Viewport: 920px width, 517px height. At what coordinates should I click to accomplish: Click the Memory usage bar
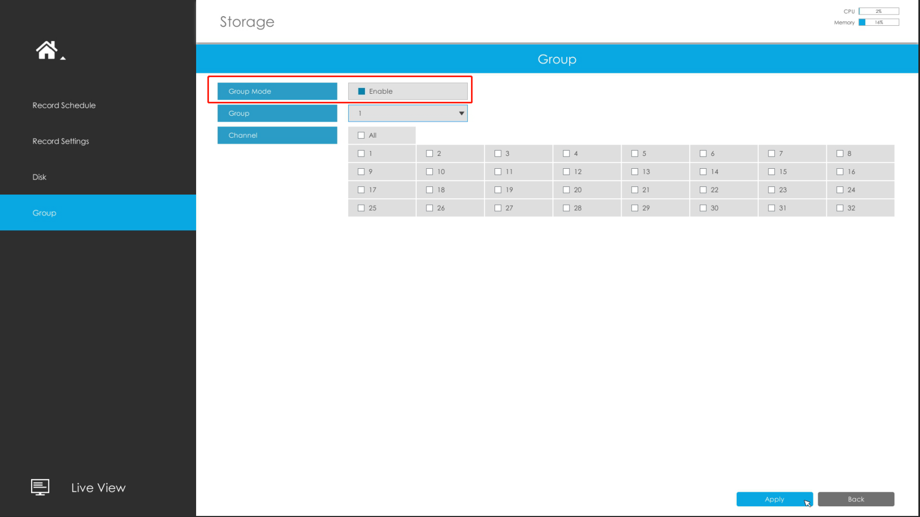click(x=879, y=23)
